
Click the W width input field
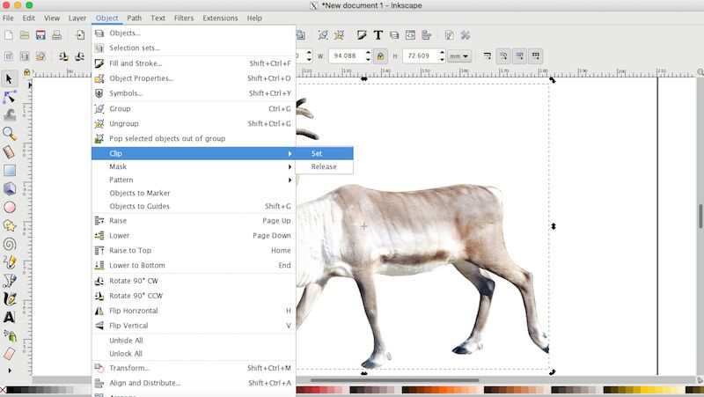tap(347, 56)
